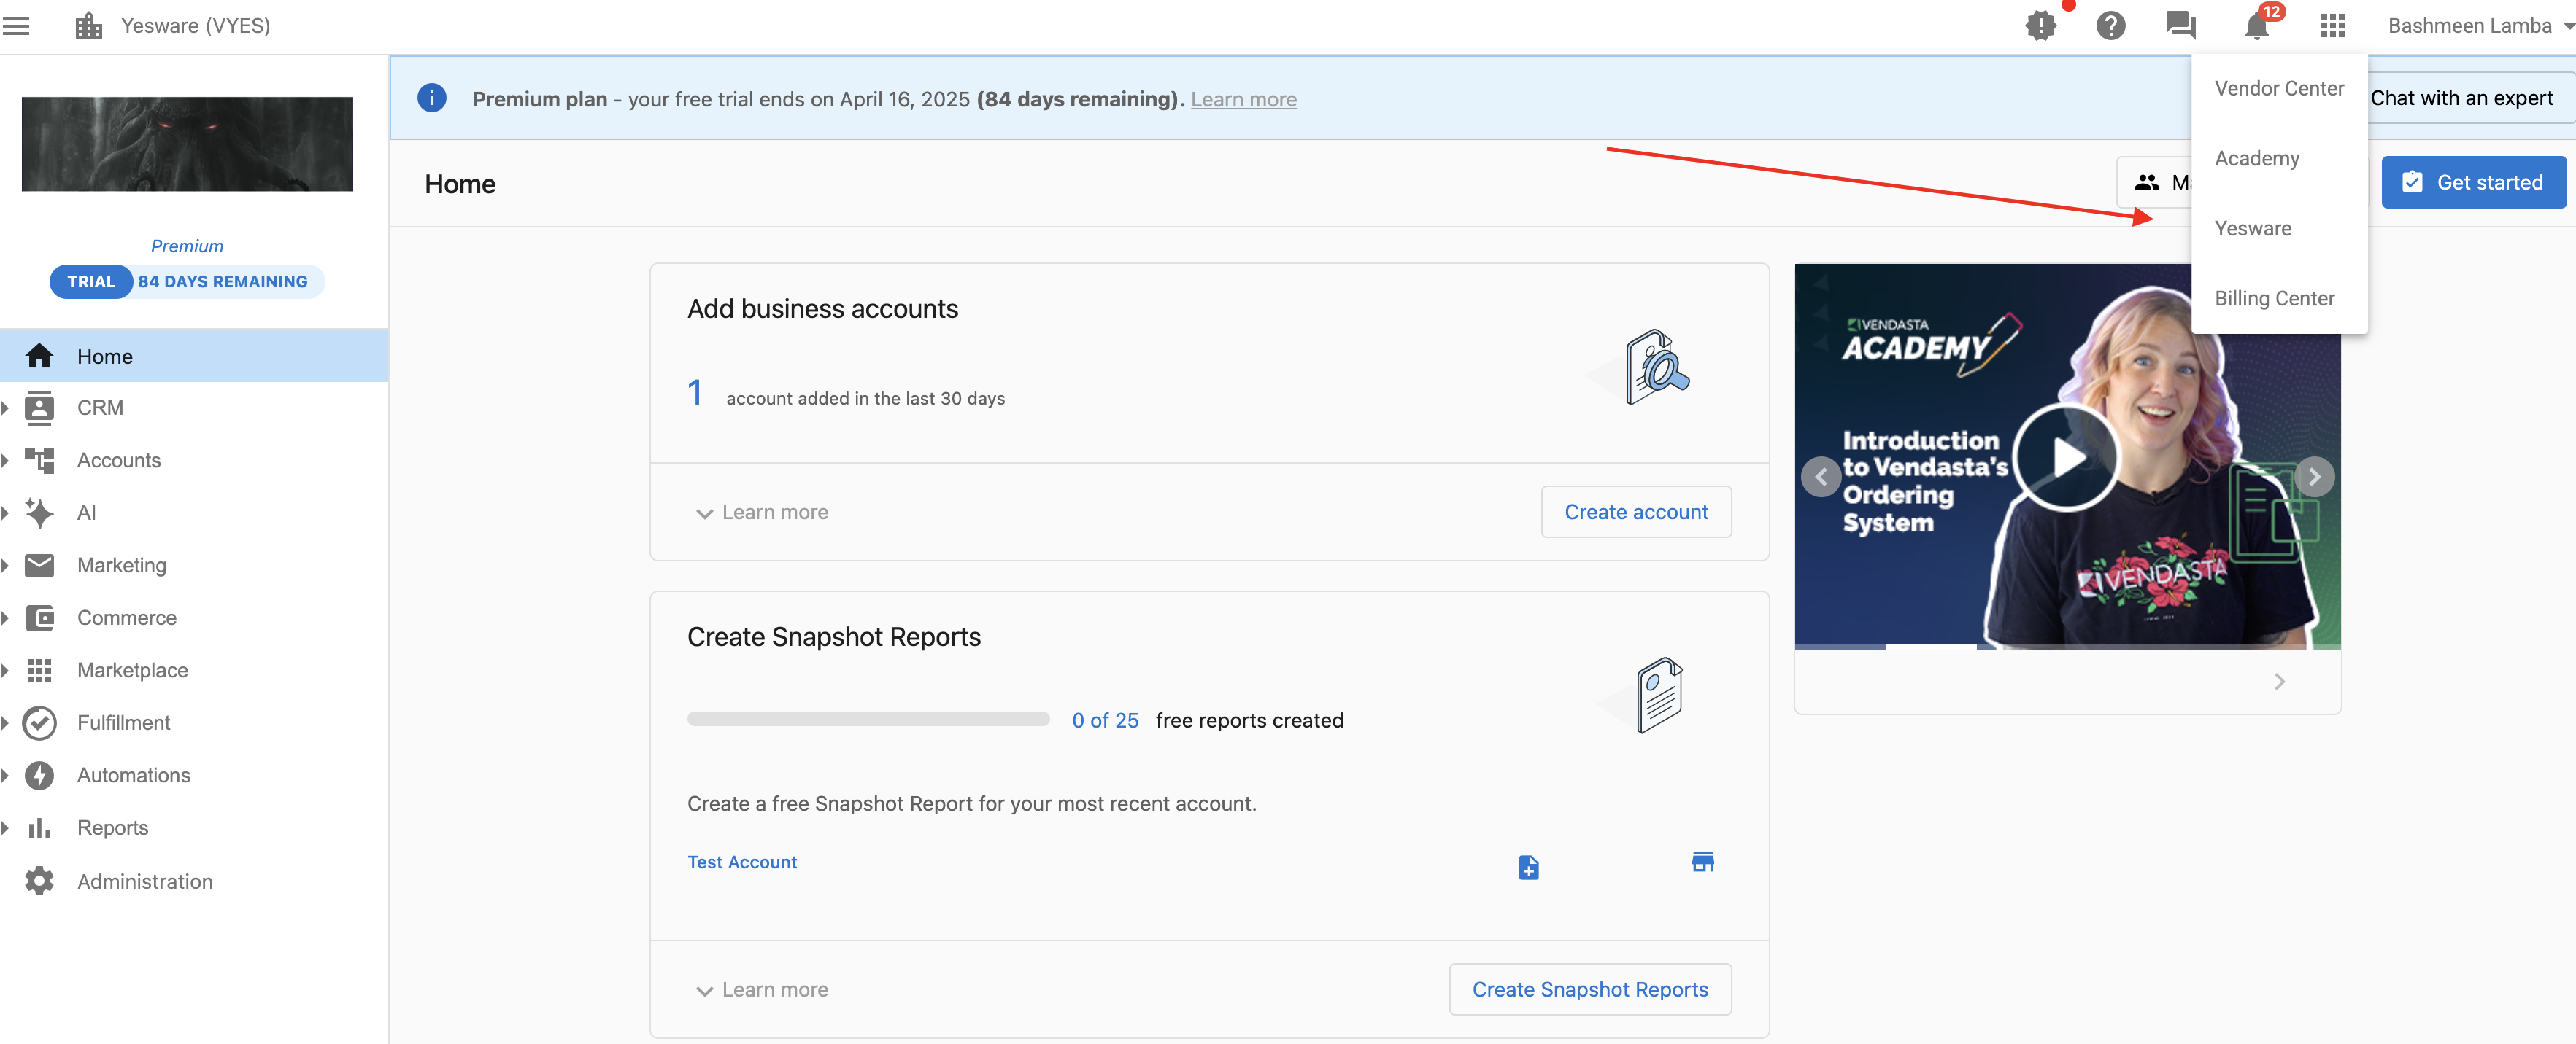
Task: Click the help question mark icon
Action: [2110, 26]
